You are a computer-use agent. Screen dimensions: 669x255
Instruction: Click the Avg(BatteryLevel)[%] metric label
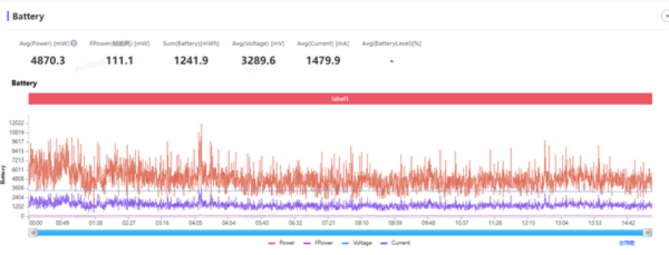[391, 43]
